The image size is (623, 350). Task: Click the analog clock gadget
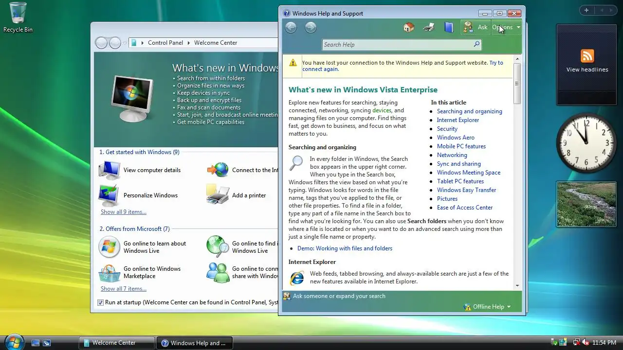(586, 142)
